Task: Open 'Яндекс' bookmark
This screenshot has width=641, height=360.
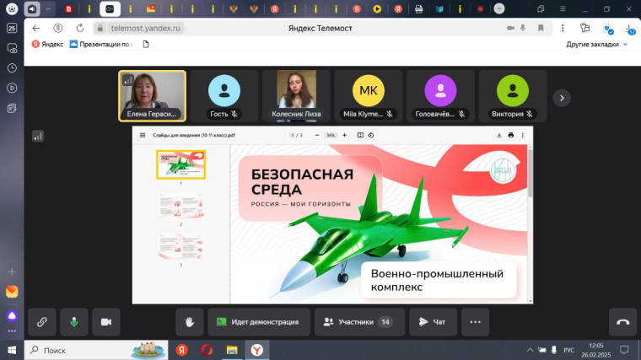Action: click(x=47, y=44)
